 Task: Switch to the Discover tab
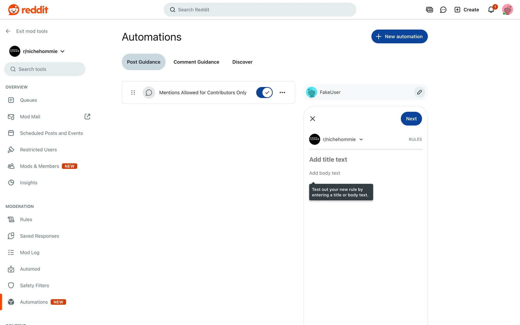pyautogui.click(x=242, y=62)
